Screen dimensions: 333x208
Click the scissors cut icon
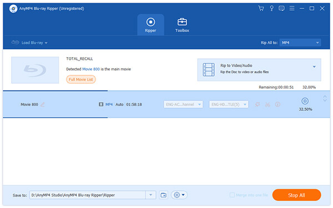tap(268, 104)
